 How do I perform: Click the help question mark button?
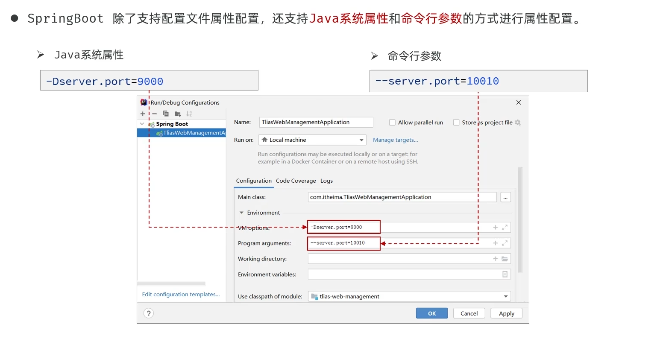click(x=149, y=313)
